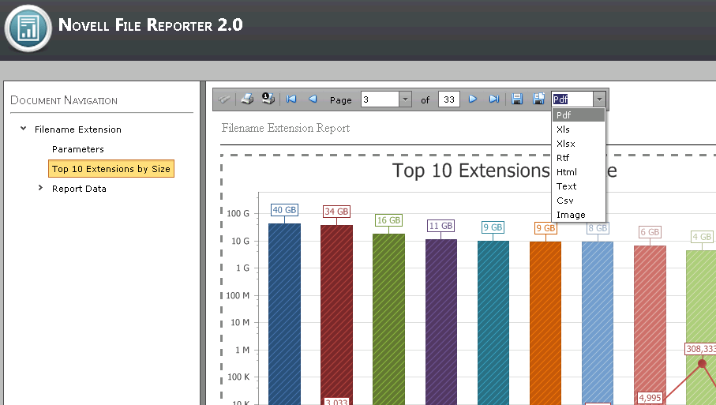
Task: Click the total pages 33 field
Action: coord(449,99)
